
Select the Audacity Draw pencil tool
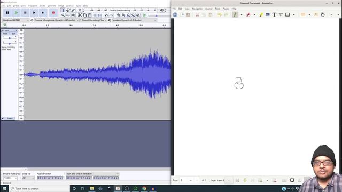73,10
